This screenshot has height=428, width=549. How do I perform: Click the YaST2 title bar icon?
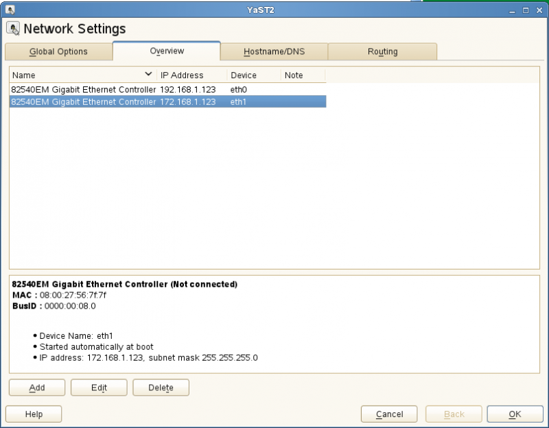(8, 10)
